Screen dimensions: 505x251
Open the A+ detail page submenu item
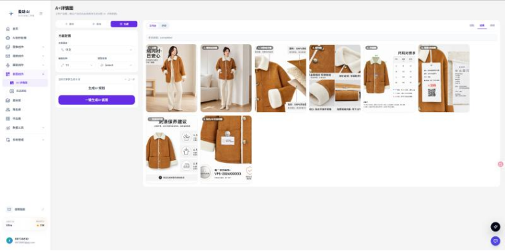pyautogui.click(x=25, y=83)
